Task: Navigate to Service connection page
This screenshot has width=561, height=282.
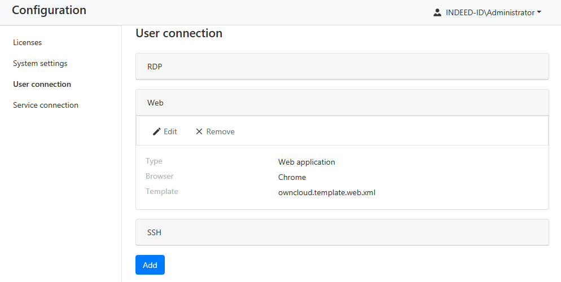Action: click(46, 105)
